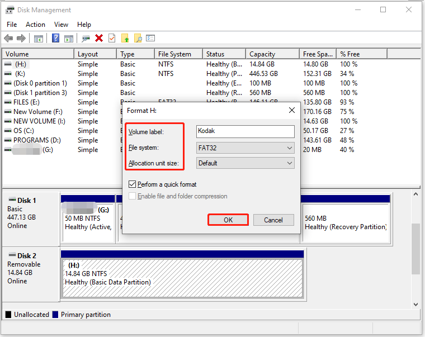Sort by Status column header
This screenshot has width=425, height=337.
(x=224, y=54)
